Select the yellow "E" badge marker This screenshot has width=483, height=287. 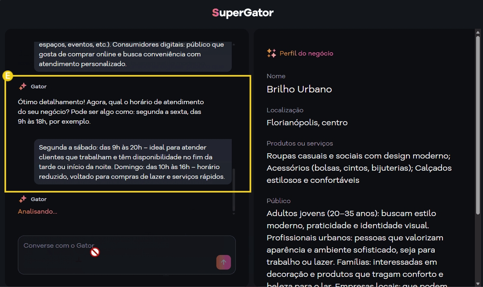(7, 75)
